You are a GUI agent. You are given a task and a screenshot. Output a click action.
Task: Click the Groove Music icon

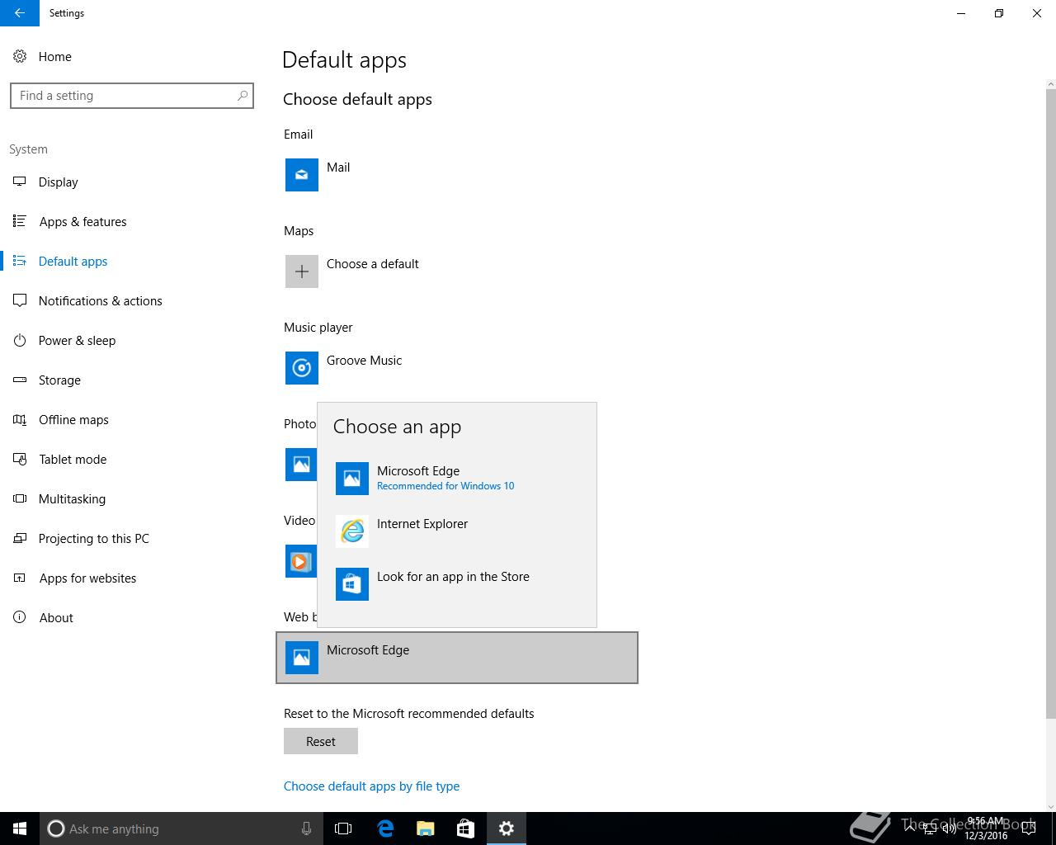tap(302, 368)
